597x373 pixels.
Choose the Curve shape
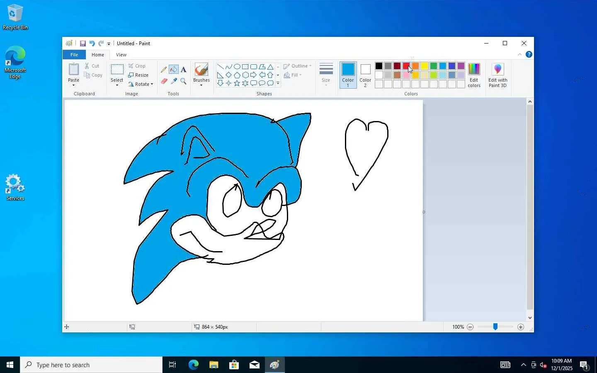click(228, 67)
